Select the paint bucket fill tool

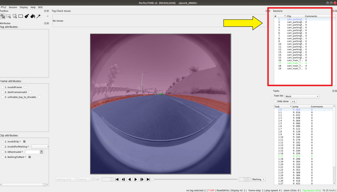click(33, 16)
